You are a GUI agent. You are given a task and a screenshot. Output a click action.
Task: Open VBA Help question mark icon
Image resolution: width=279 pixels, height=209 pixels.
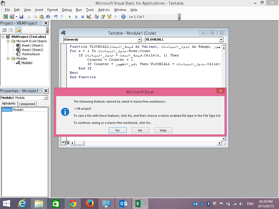point(123,17)
